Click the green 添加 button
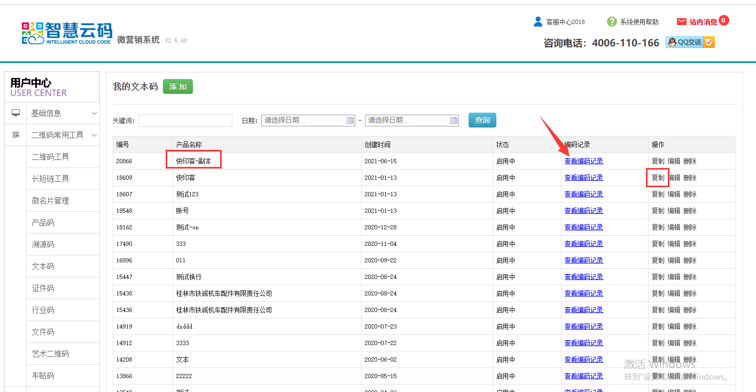The height and width of the screenshot is (392, 756). (x=177, y=86)
